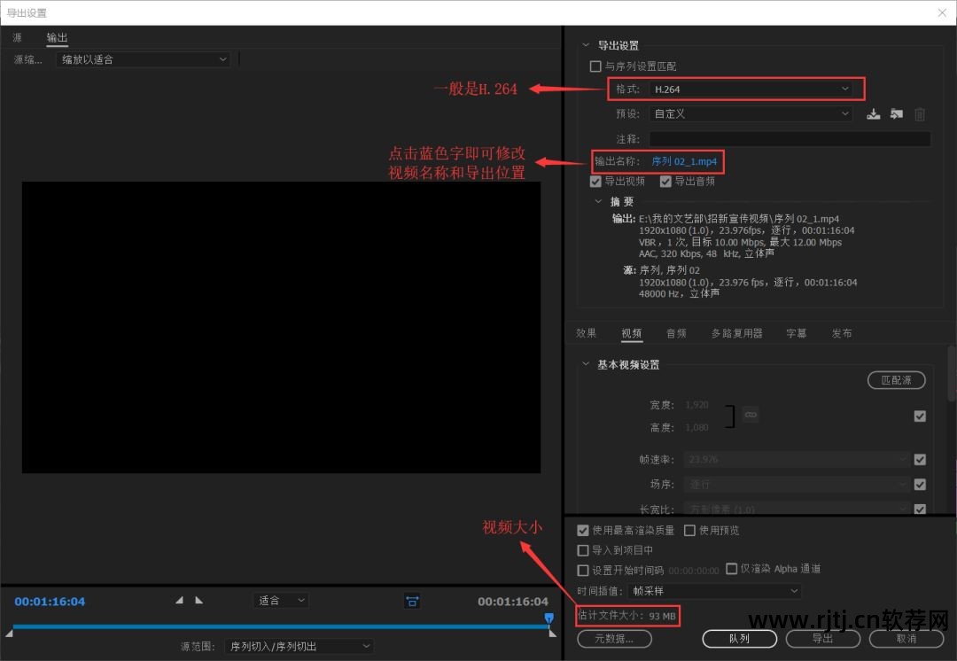Toggle the width/height match source checkbox

[921, 416]
